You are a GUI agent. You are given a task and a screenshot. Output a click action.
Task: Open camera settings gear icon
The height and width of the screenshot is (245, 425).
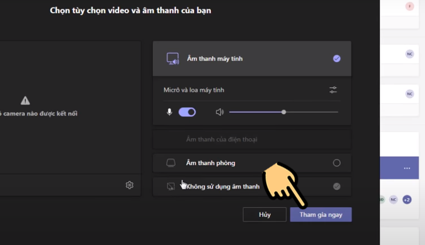130,185
